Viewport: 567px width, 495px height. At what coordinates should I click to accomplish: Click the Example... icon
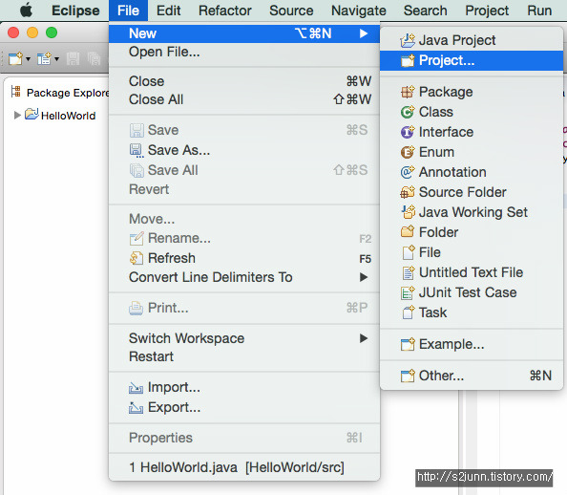pyautogui.click(x=408, y=344)
